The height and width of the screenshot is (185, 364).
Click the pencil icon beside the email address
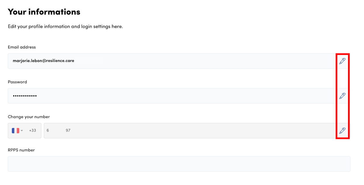(x=342, y=61)
